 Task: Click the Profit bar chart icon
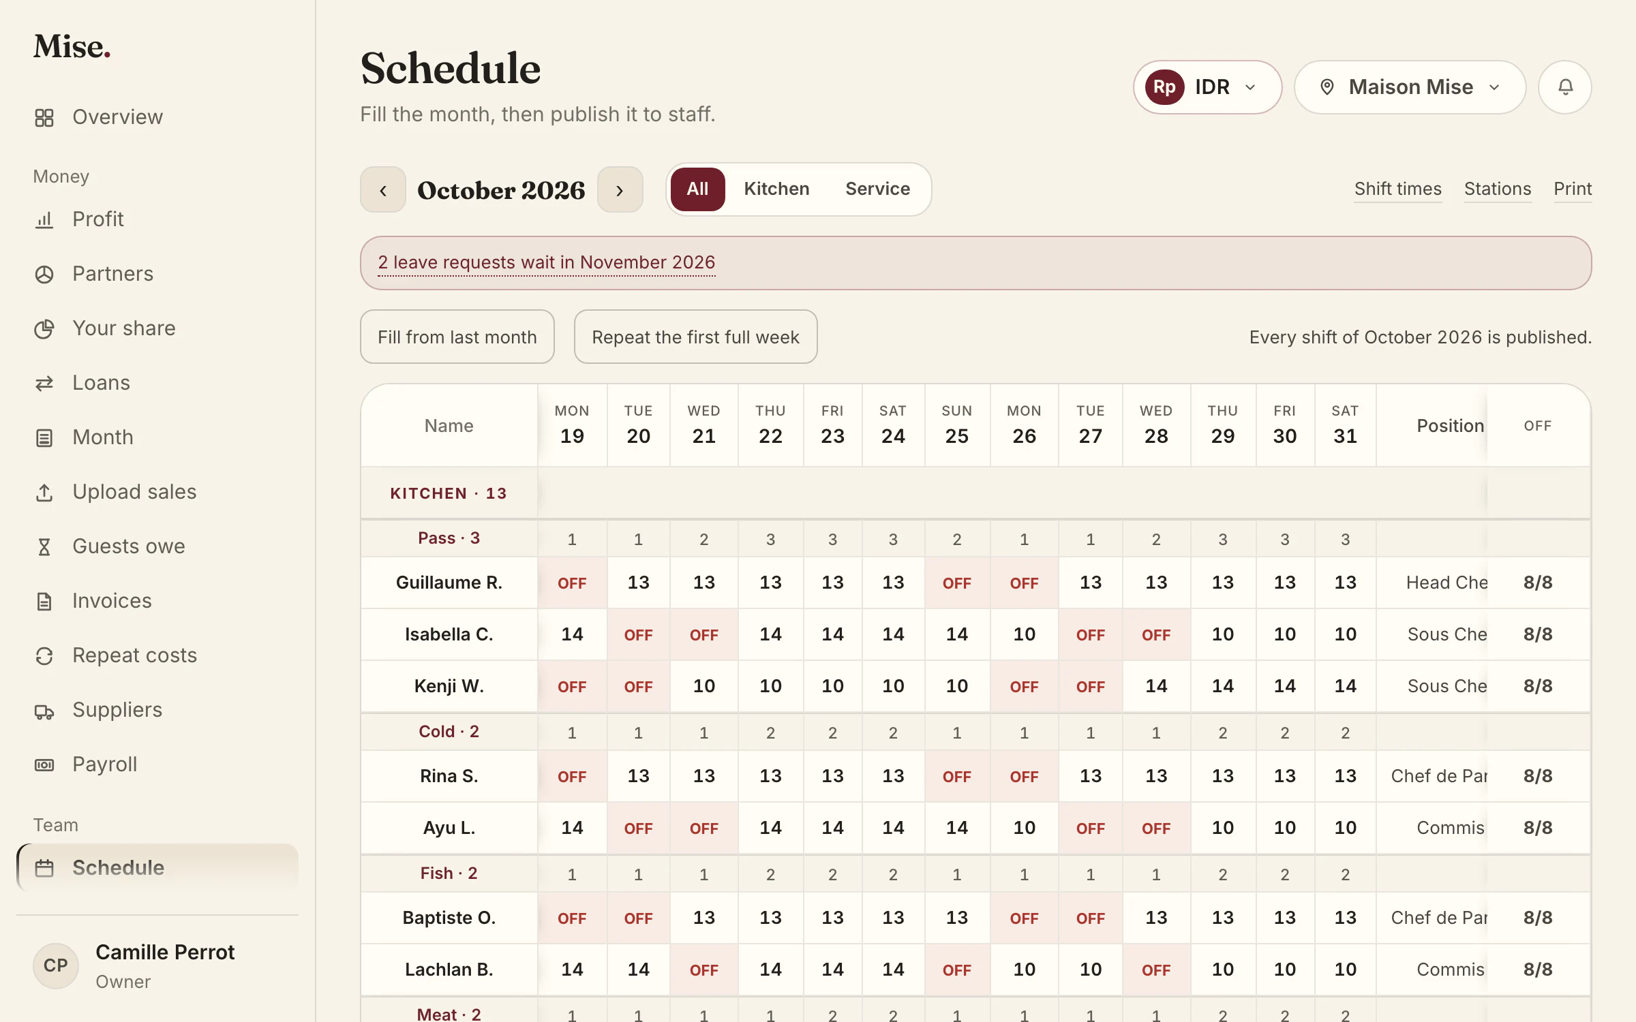[x=44, y=219]
